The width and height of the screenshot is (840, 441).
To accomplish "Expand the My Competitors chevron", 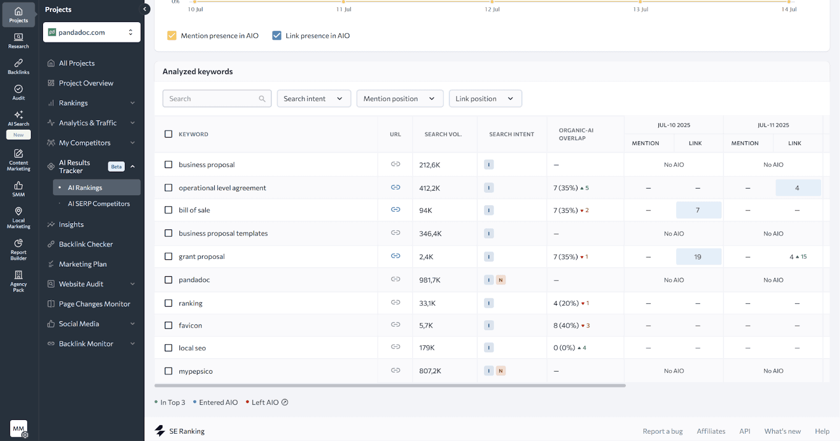I will click(x=132, y=143).
